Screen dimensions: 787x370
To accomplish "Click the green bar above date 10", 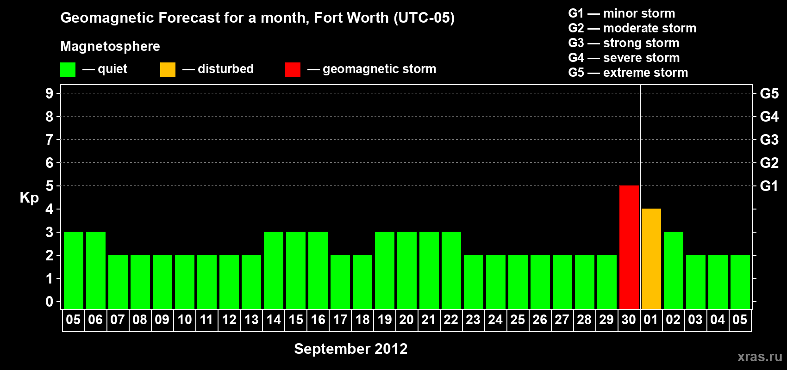I will 185,282.
